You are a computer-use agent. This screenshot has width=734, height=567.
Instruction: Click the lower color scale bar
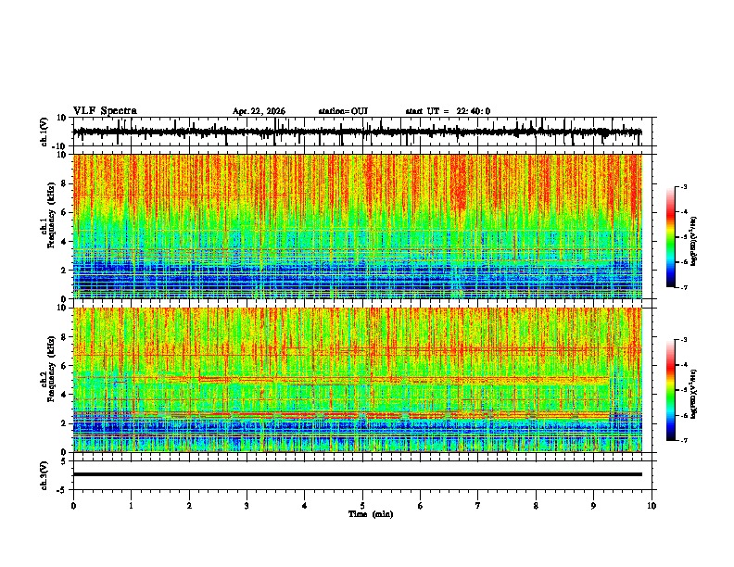(x=671, y=390)
